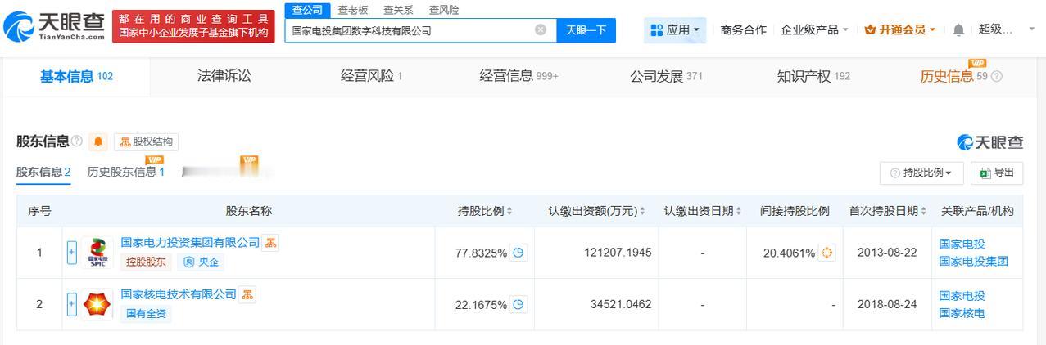Sort by 认缴出资日期 column header

coord(703,211)
